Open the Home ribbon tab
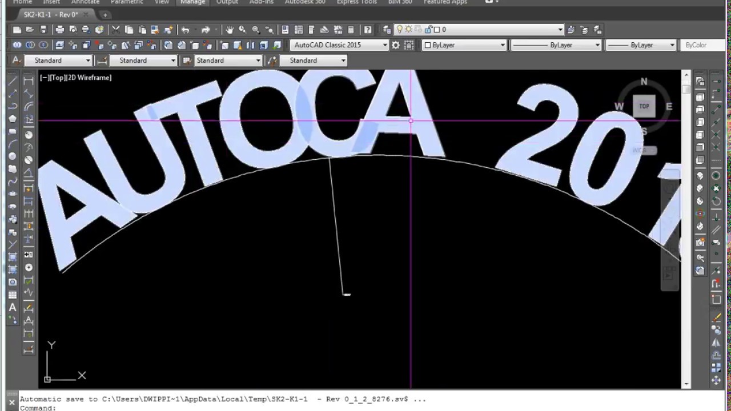The image size is (731, 411). click(23, 2)
